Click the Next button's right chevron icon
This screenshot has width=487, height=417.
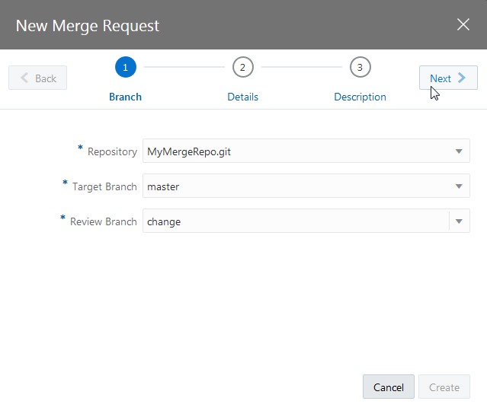click(x=462, y=78)
